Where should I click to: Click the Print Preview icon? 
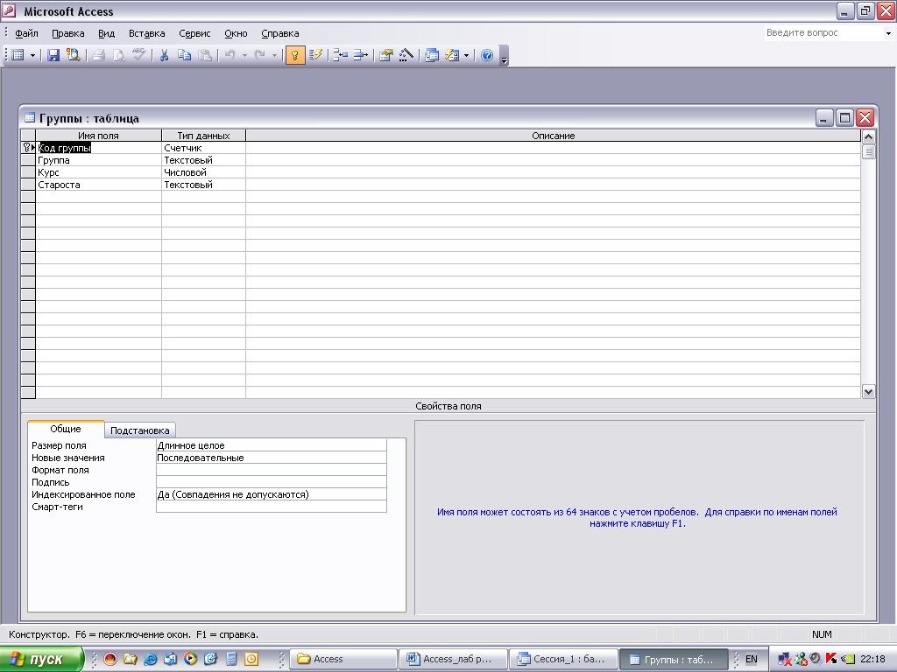[x=119, y=55]
